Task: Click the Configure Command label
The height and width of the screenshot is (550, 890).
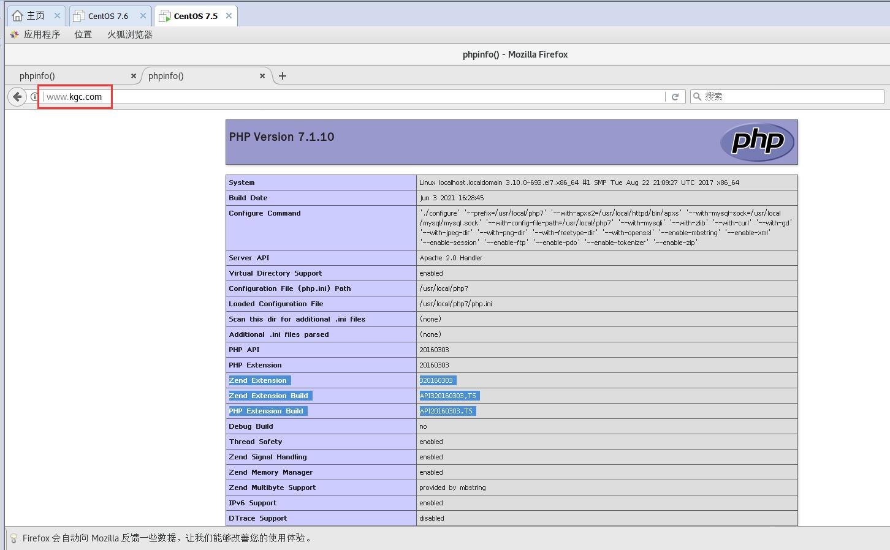Action: point(265,213)
